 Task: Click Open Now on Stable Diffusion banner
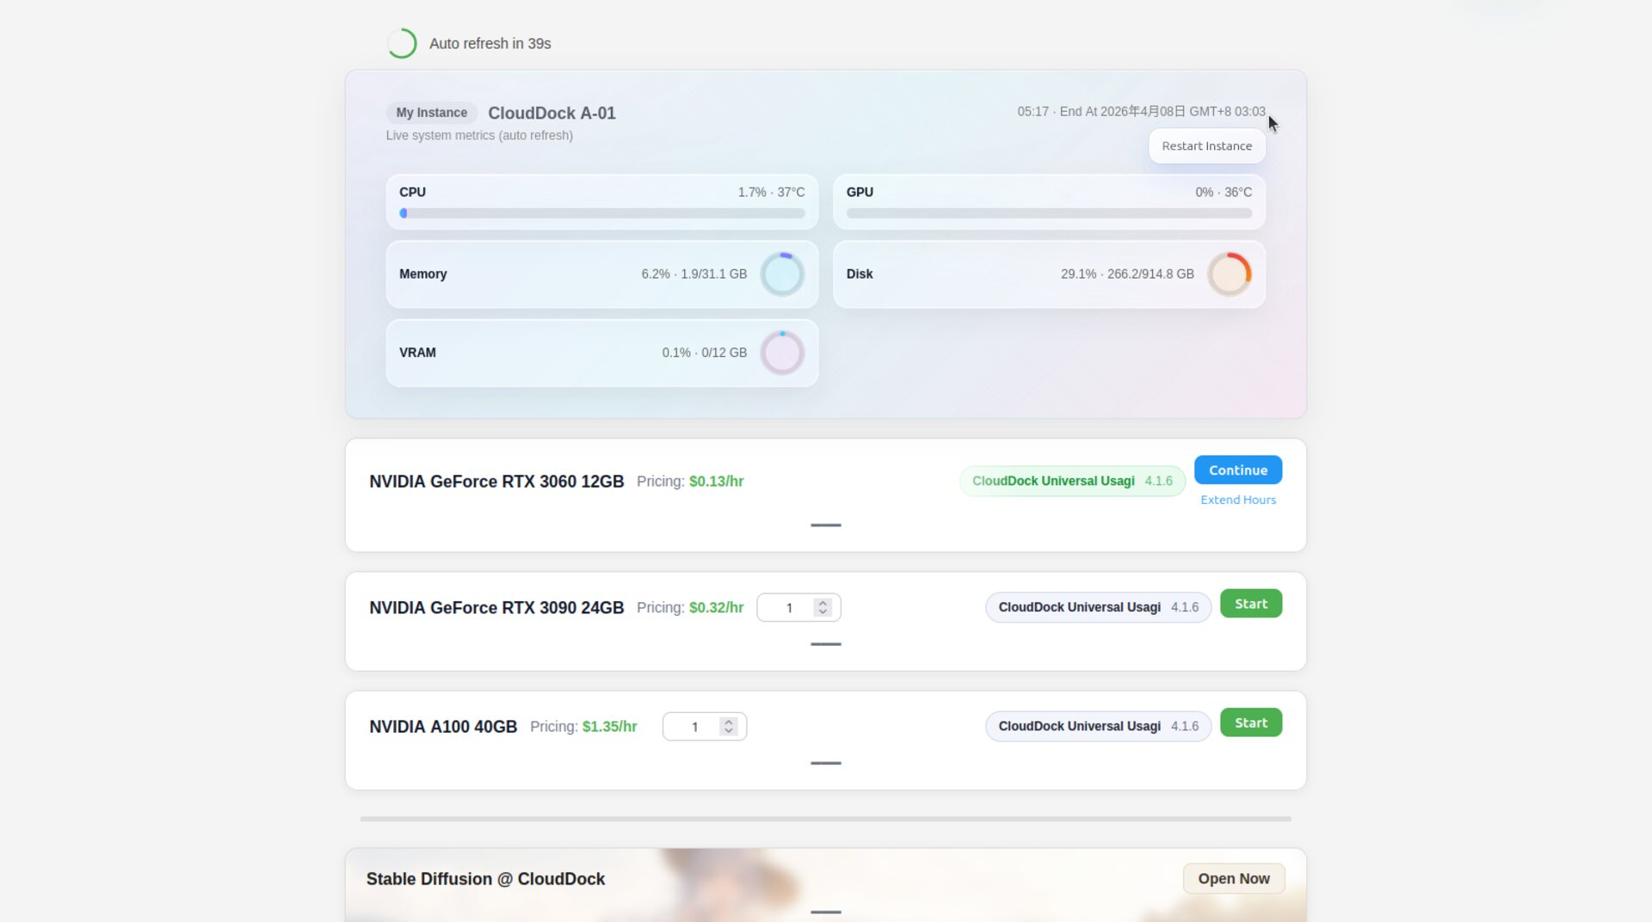1234,878
